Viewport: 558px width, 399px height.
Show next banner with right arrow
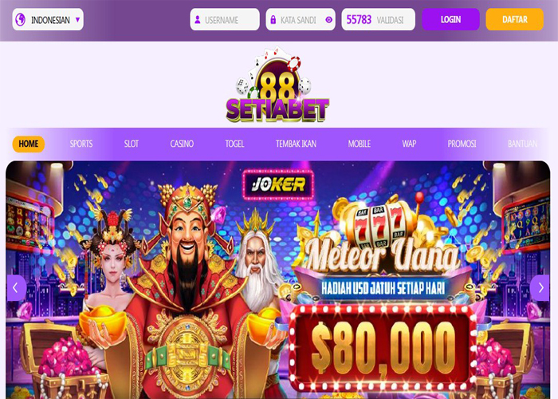click(x=540, y=288)
